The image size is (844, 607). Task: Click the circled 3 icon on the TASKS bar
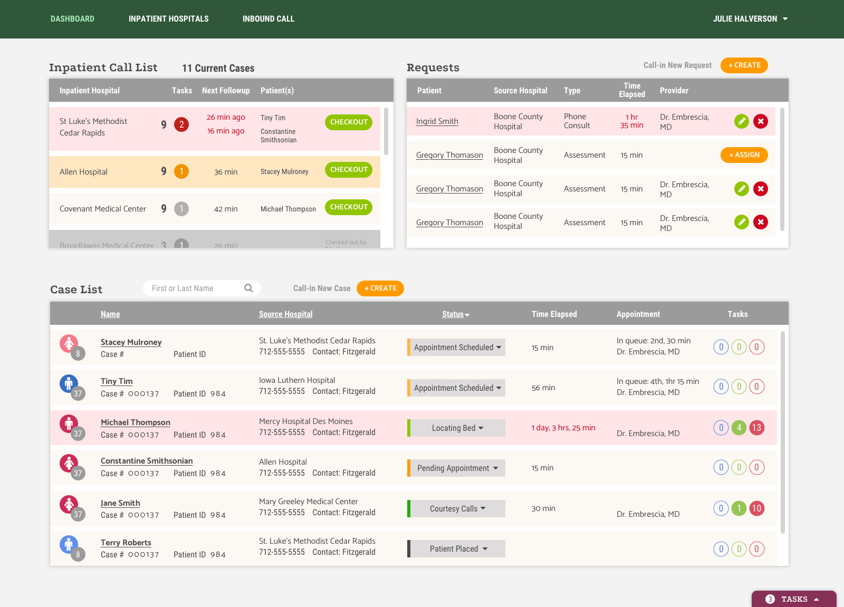click(770, 599)
